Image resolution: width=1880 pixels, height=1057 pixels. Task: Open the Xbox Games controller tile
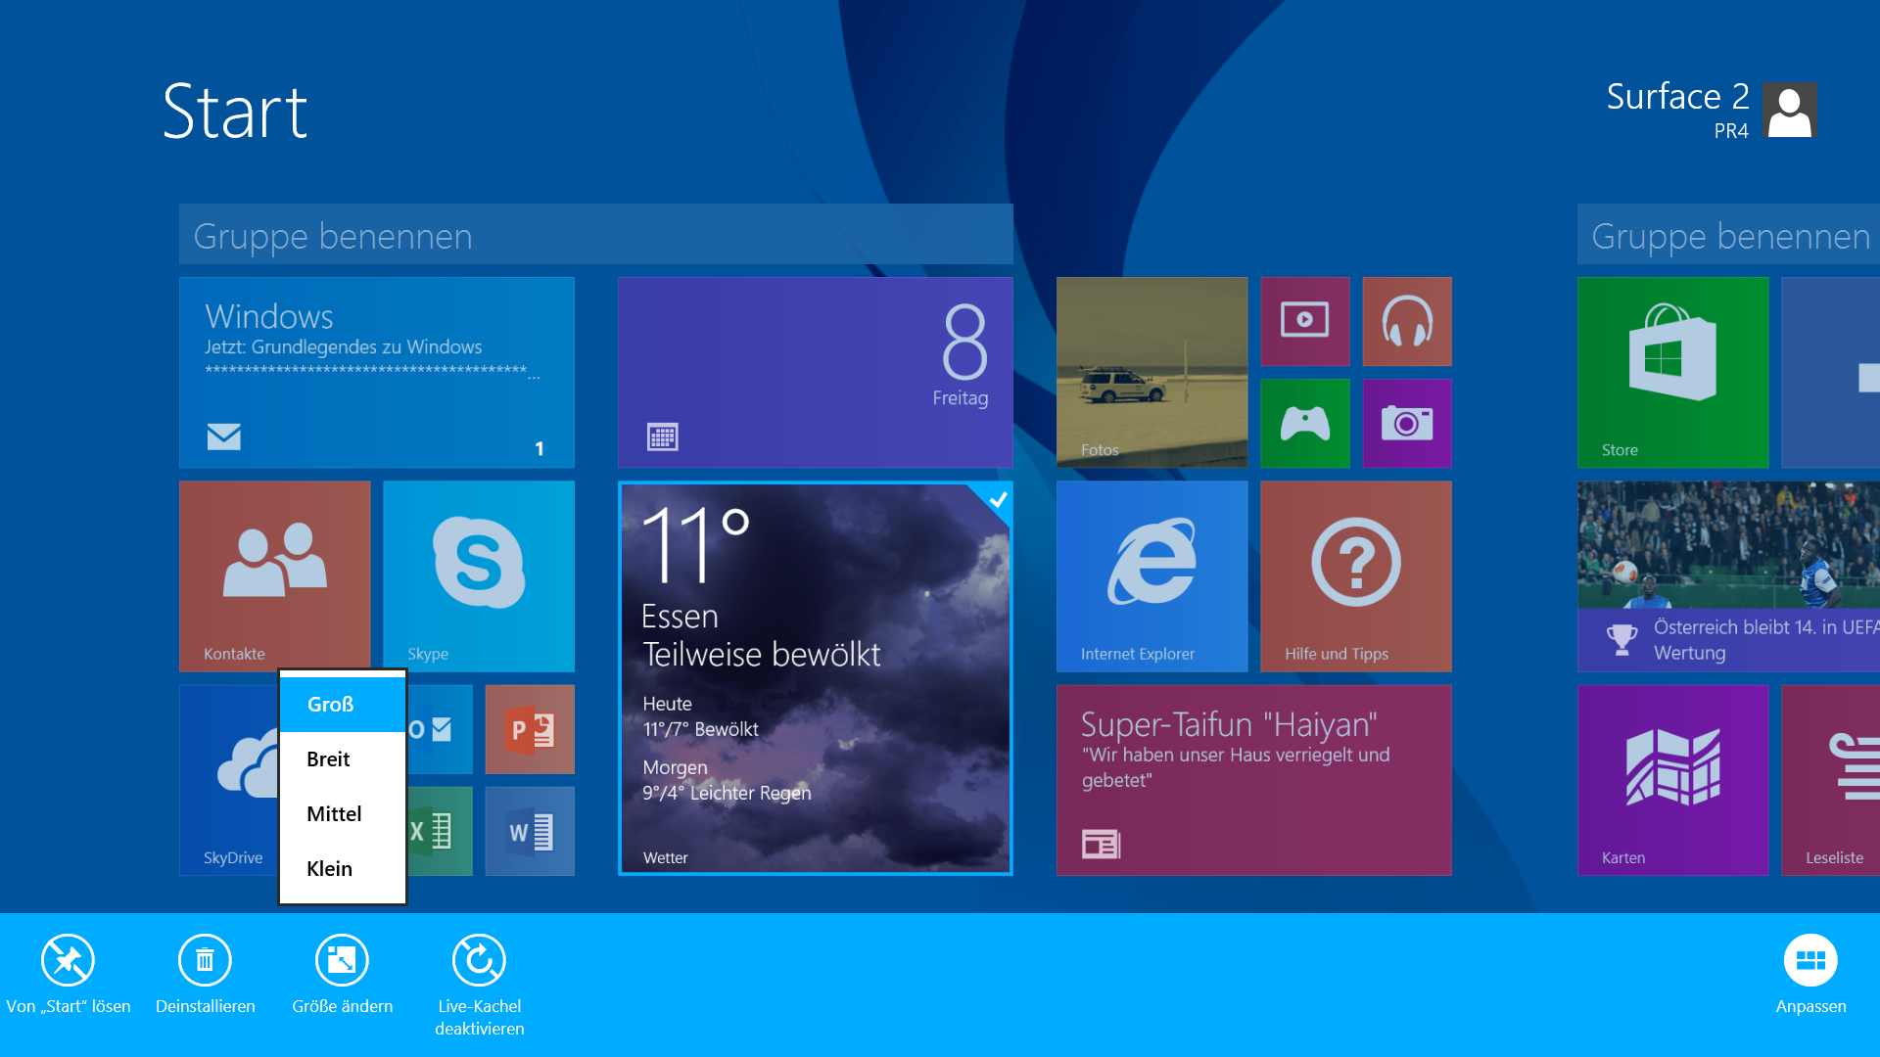1304,423
